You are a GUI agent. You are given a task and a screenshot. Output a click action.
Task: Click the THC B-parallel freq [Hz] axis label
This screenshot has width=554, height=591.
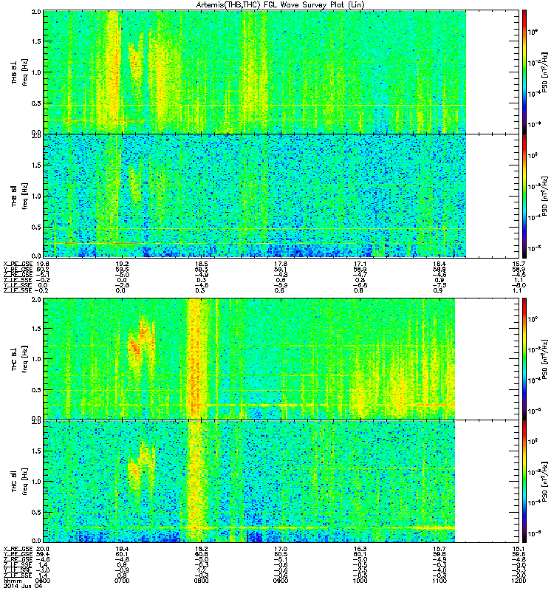point(24,482)
